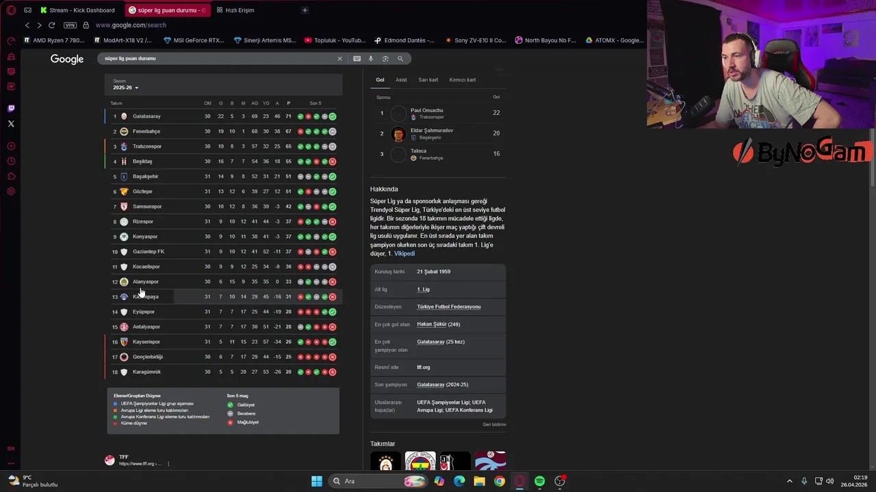Open the history clock icon in sidebar
Screen dimensions: 876x492
coord(11,161)
